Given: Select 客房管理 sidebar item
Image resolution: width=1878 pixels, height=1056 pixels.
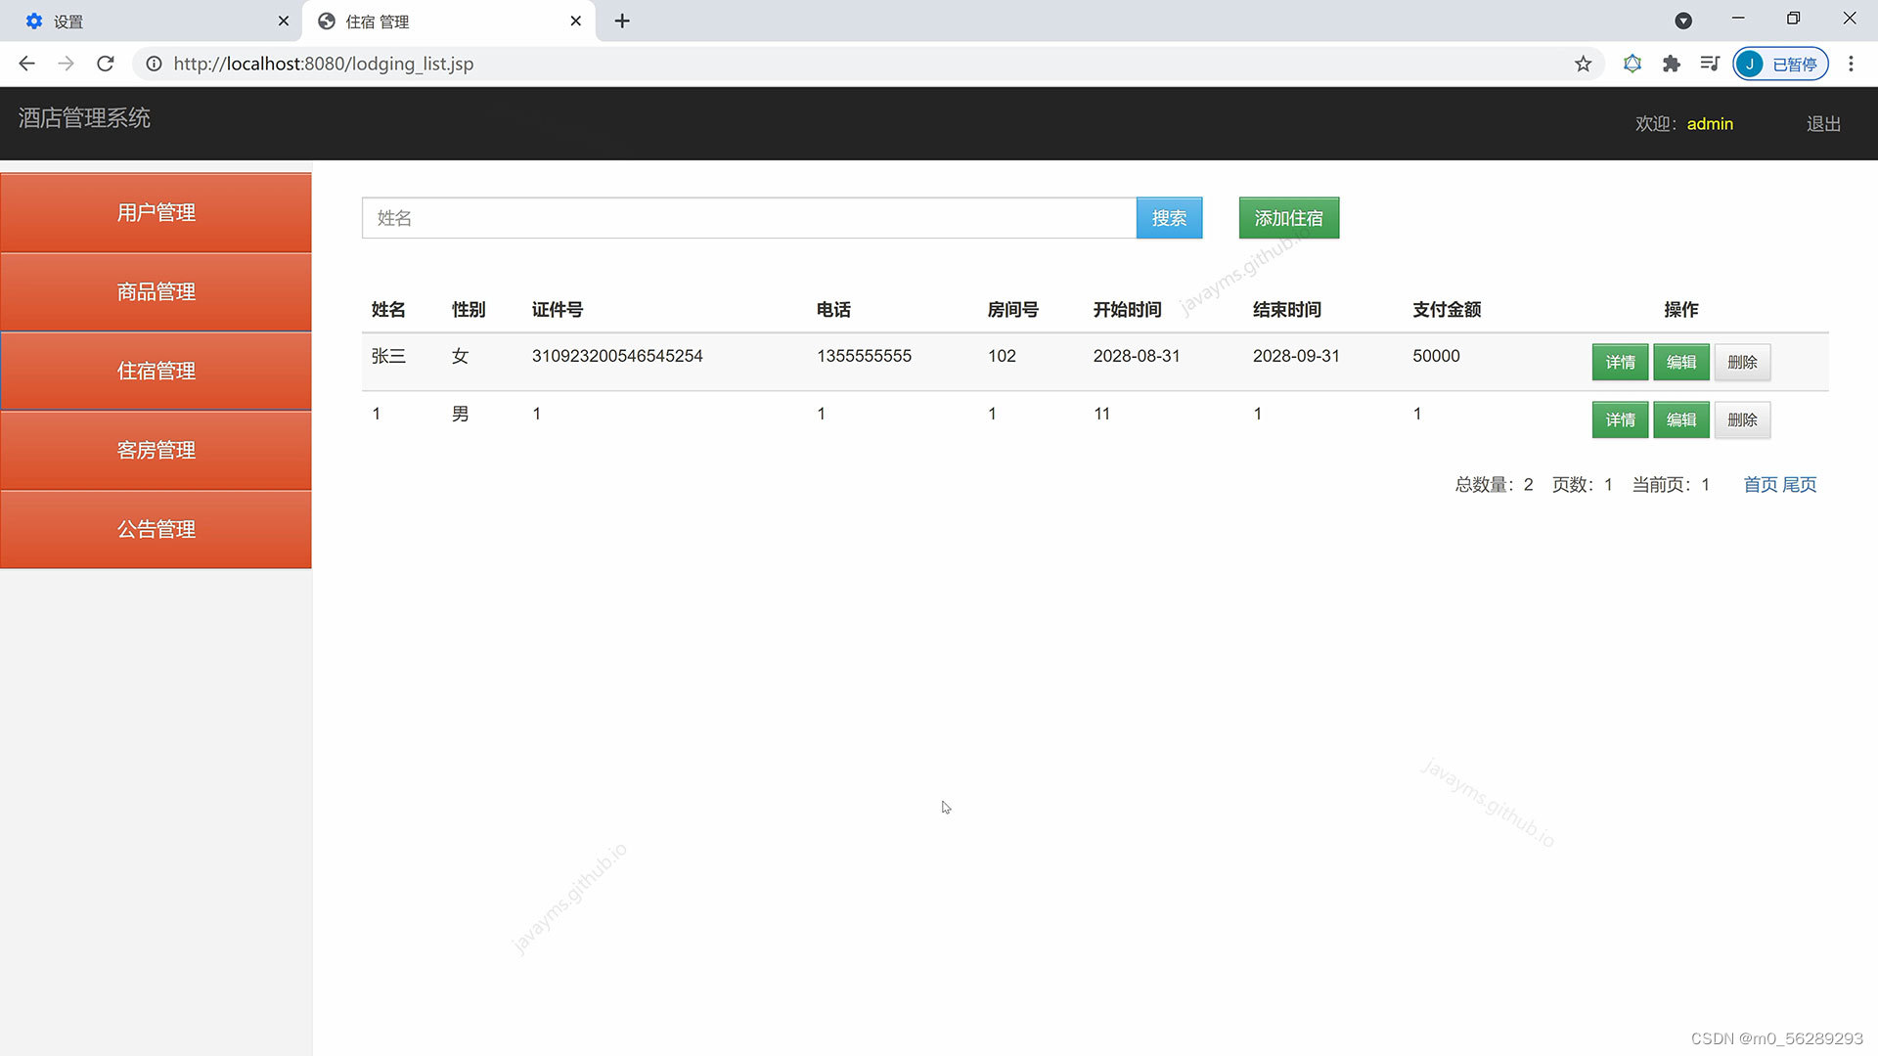Looking at the screenshot, I should [156, 450].
